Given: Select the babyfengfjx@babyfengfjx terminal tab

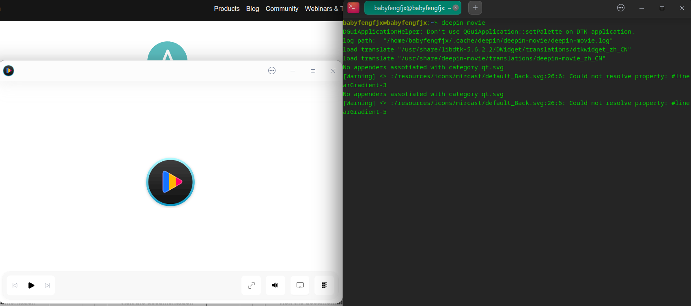Looking at the screenshot, I should click(x=413, y=8).
